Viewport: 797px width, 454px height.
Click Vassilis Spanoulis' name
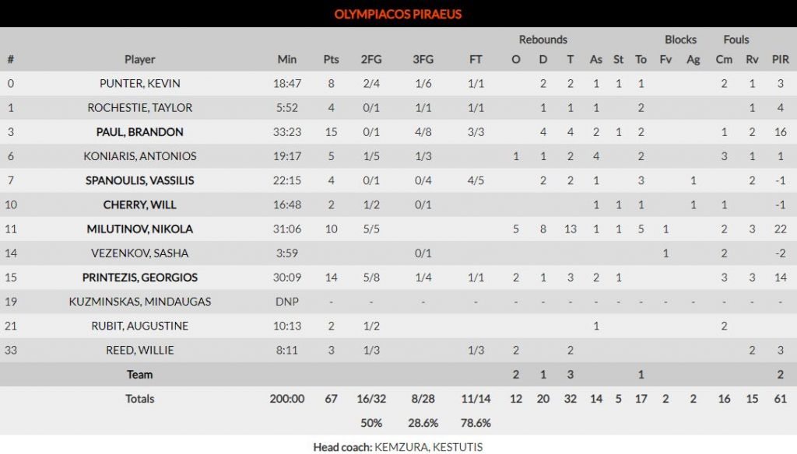[x=140, y=180]
